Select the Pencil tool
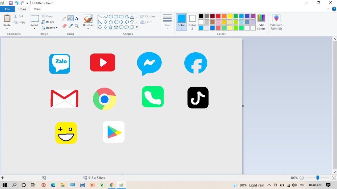337x189 pixels. [x=64, y=19]
